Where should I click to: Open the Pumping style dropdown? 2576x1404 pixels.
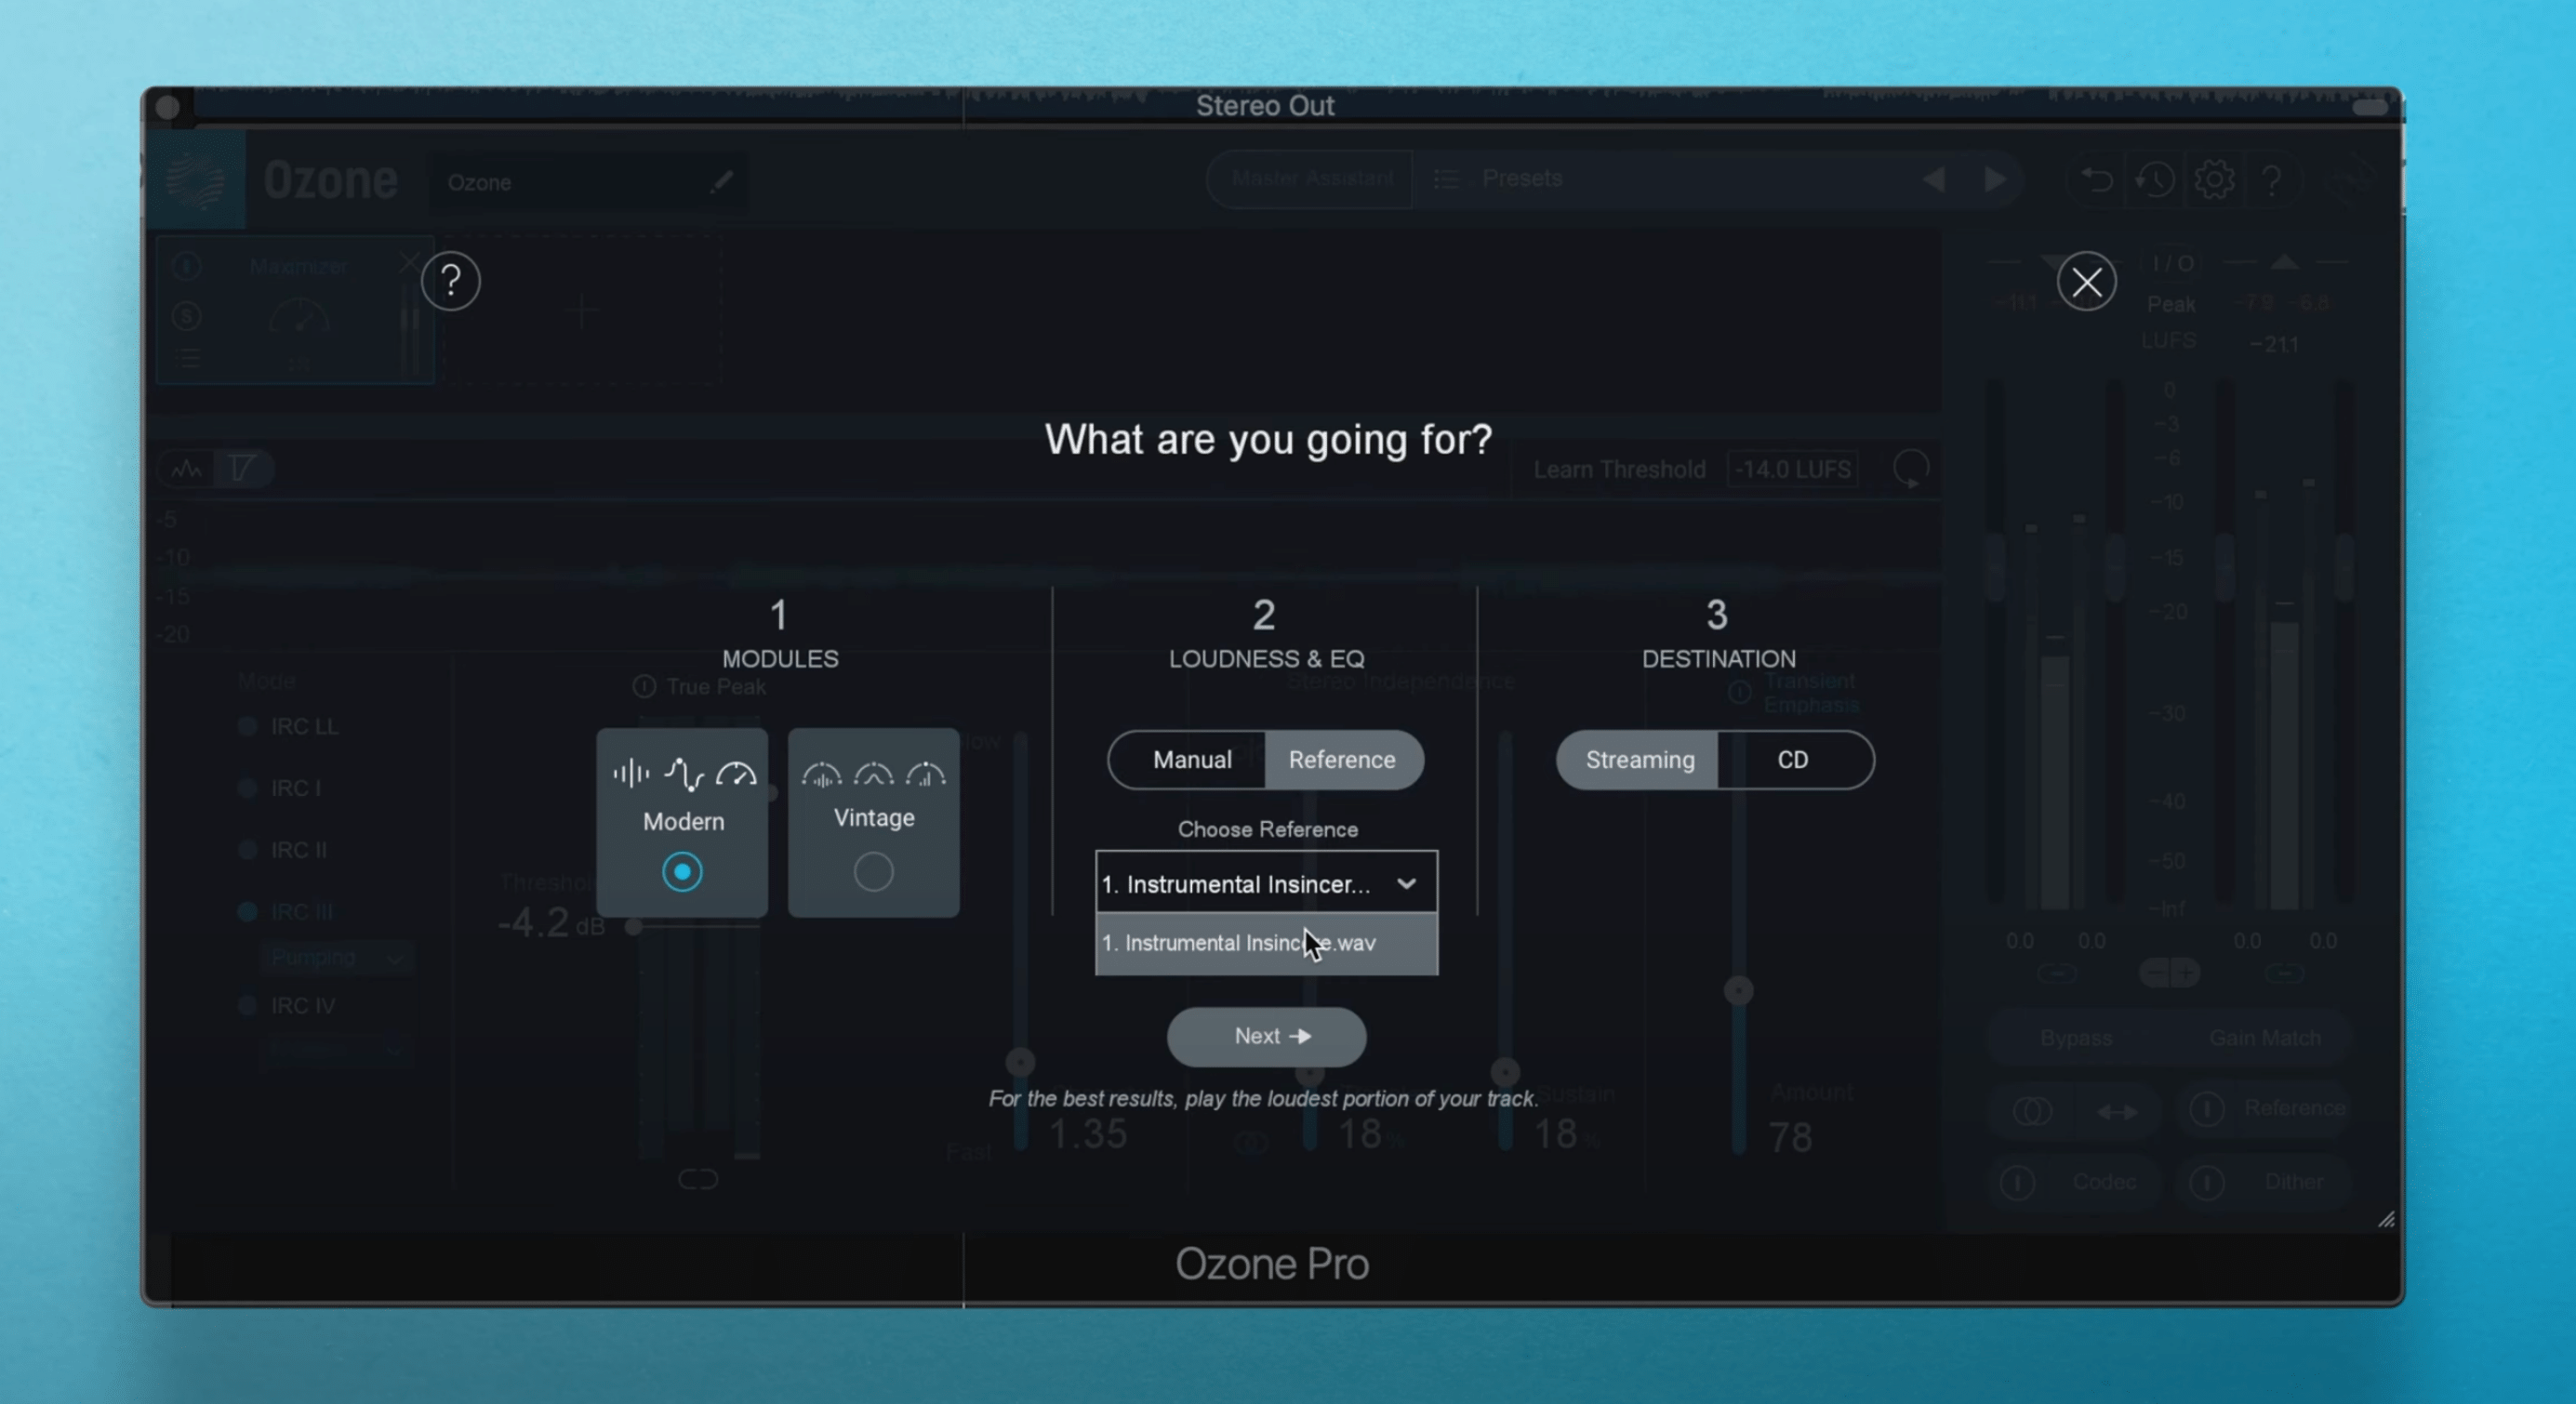pyautogui.click(x=336, y=958)
